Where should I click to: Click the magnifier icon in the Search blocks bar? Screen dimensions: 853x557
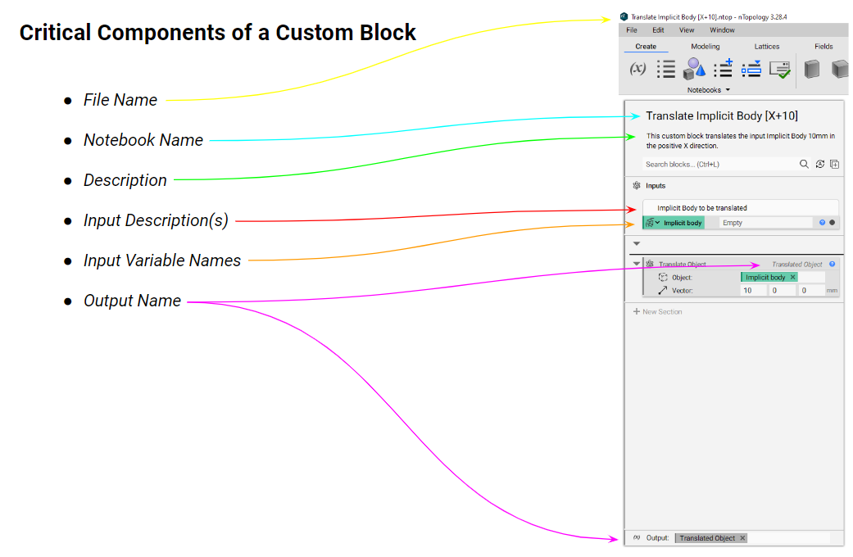click(804, 164)
